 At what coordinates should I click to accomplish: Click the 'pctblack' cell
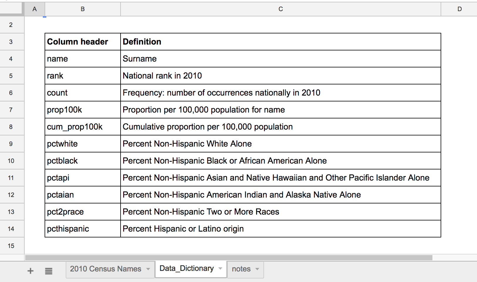coord(83,161)
